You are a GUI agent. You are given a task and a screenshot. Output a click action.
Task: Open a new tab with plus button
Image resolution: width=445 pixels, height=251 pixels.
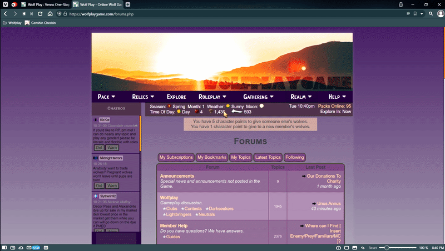click(128, 4)
